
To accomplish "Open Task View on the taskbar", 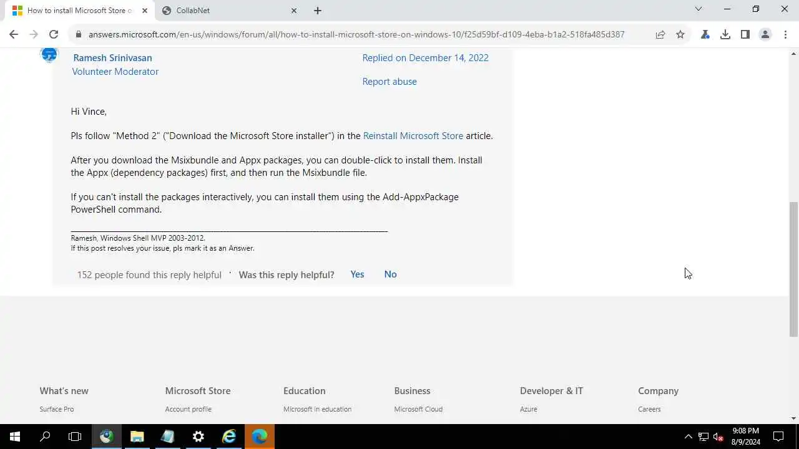I will tap(75, 437).
